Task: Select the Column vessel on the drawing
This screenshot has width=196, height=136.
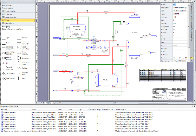Action: [135, 36]
